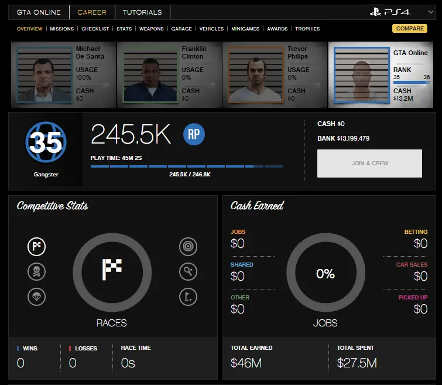Select the Races checkered flag icon
Image resolution: width=442 pixels, height=385 pixels.
(36, 247)
